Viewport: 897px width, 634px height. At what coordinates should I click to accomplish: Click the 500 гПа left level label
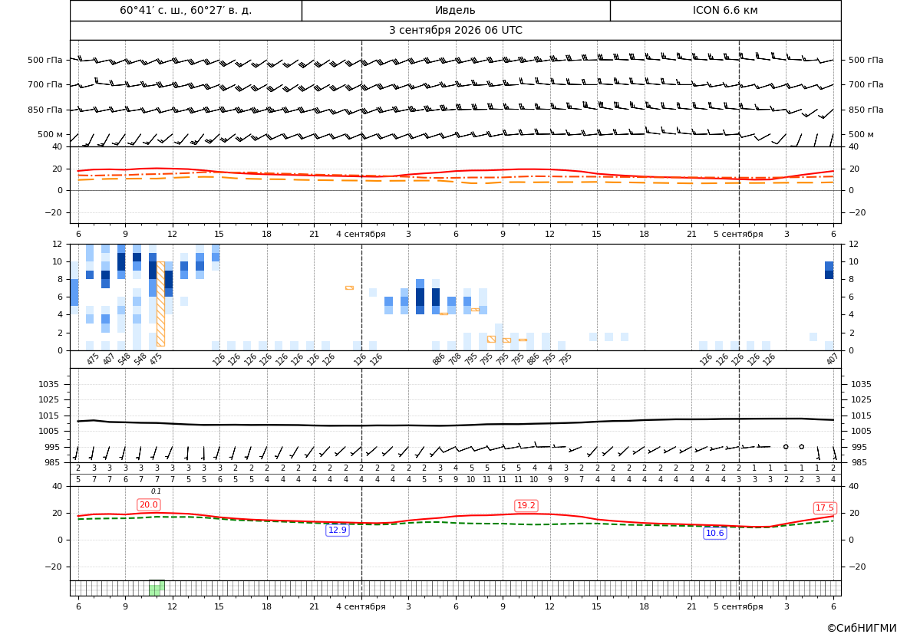45,60
